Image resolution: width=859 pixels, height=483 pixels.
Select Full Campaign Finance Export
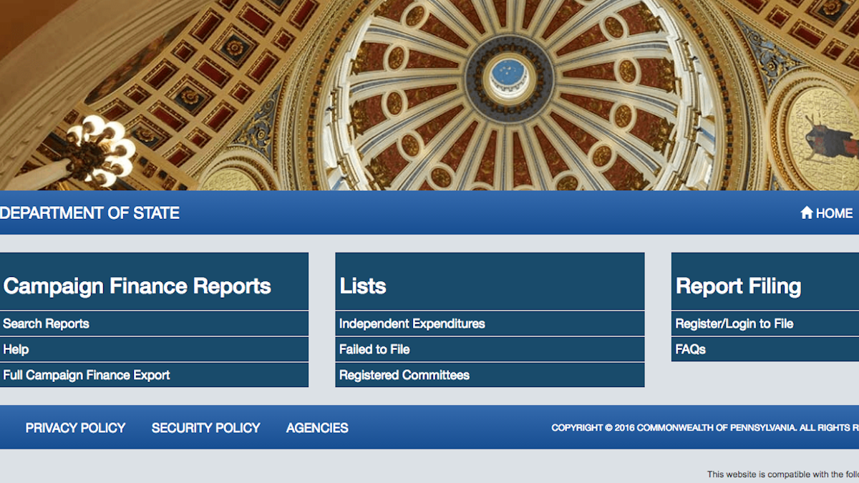87,375
